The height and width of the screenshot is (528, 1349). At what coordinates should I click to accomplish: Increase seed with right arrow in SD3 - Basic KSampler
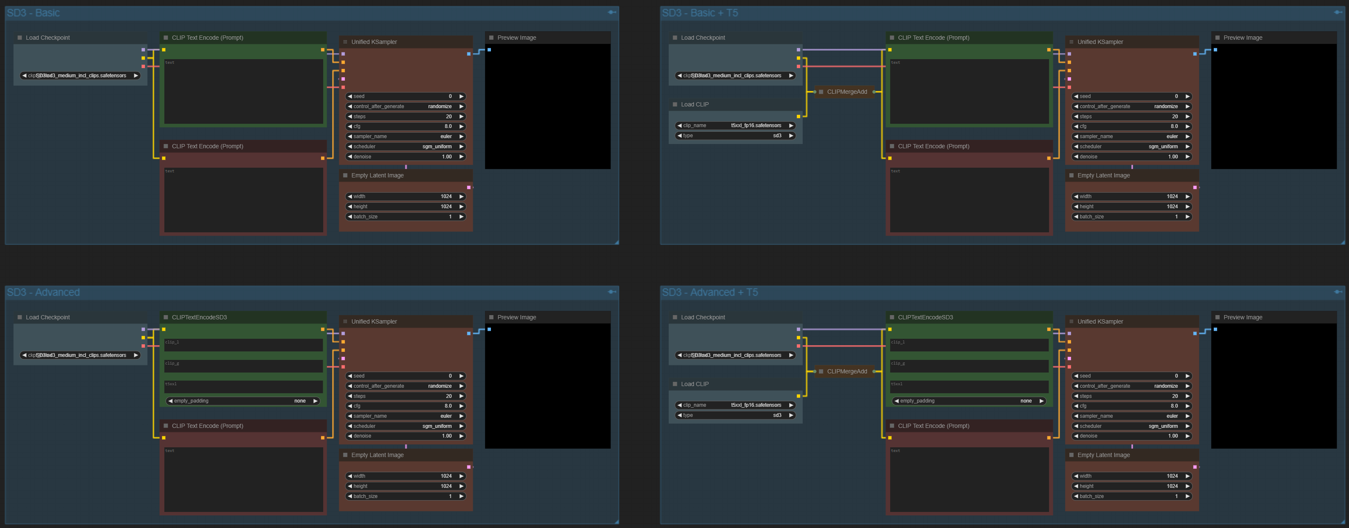(x=461, y=96)
